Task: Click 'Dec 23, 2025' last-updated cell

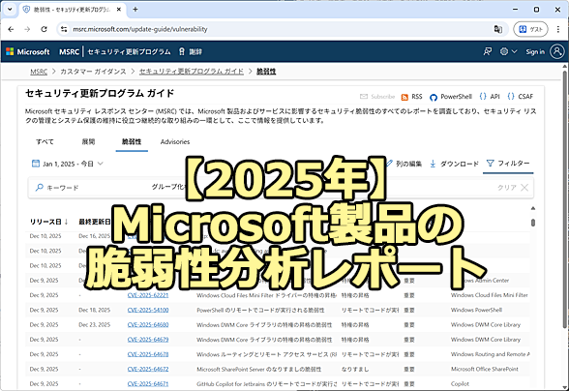Action: pyautogui.click(x=95, y=325)
